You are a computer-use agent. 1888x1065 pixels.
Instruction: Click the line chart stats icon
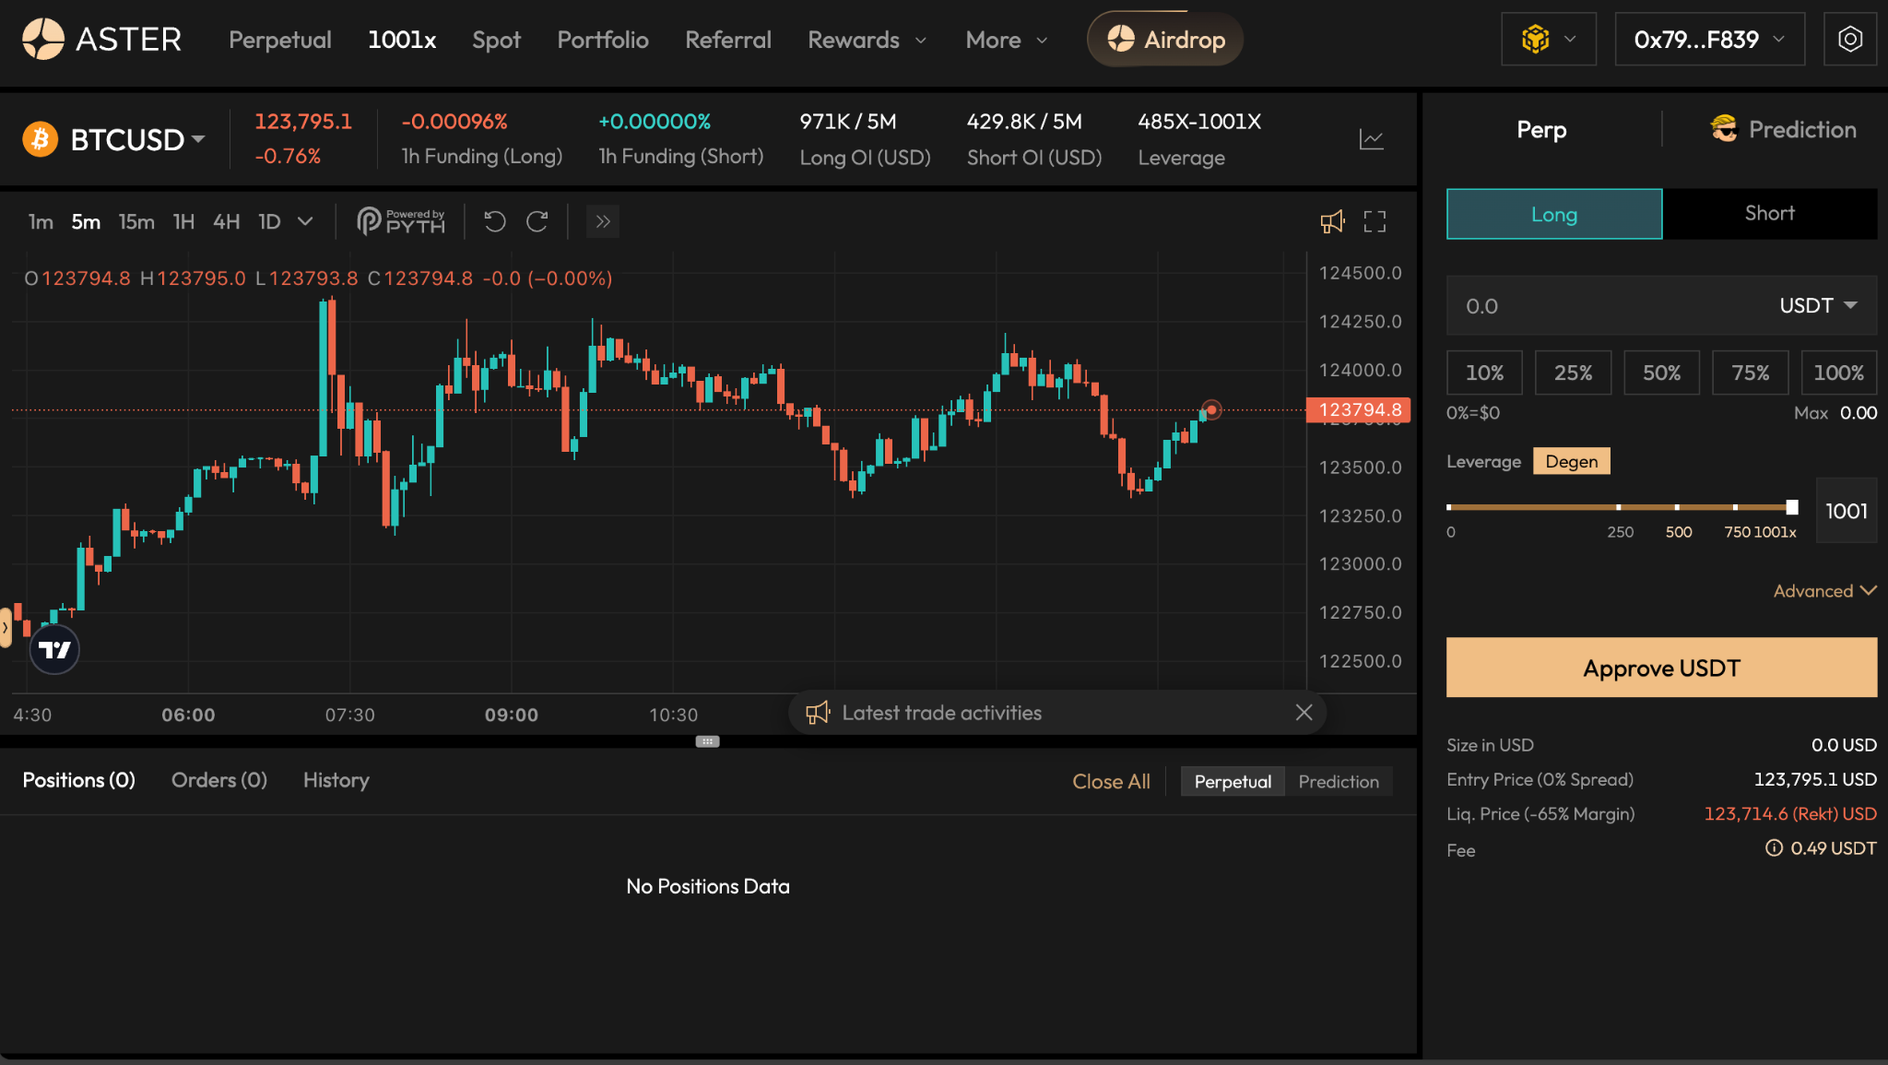coord(1371,139)
